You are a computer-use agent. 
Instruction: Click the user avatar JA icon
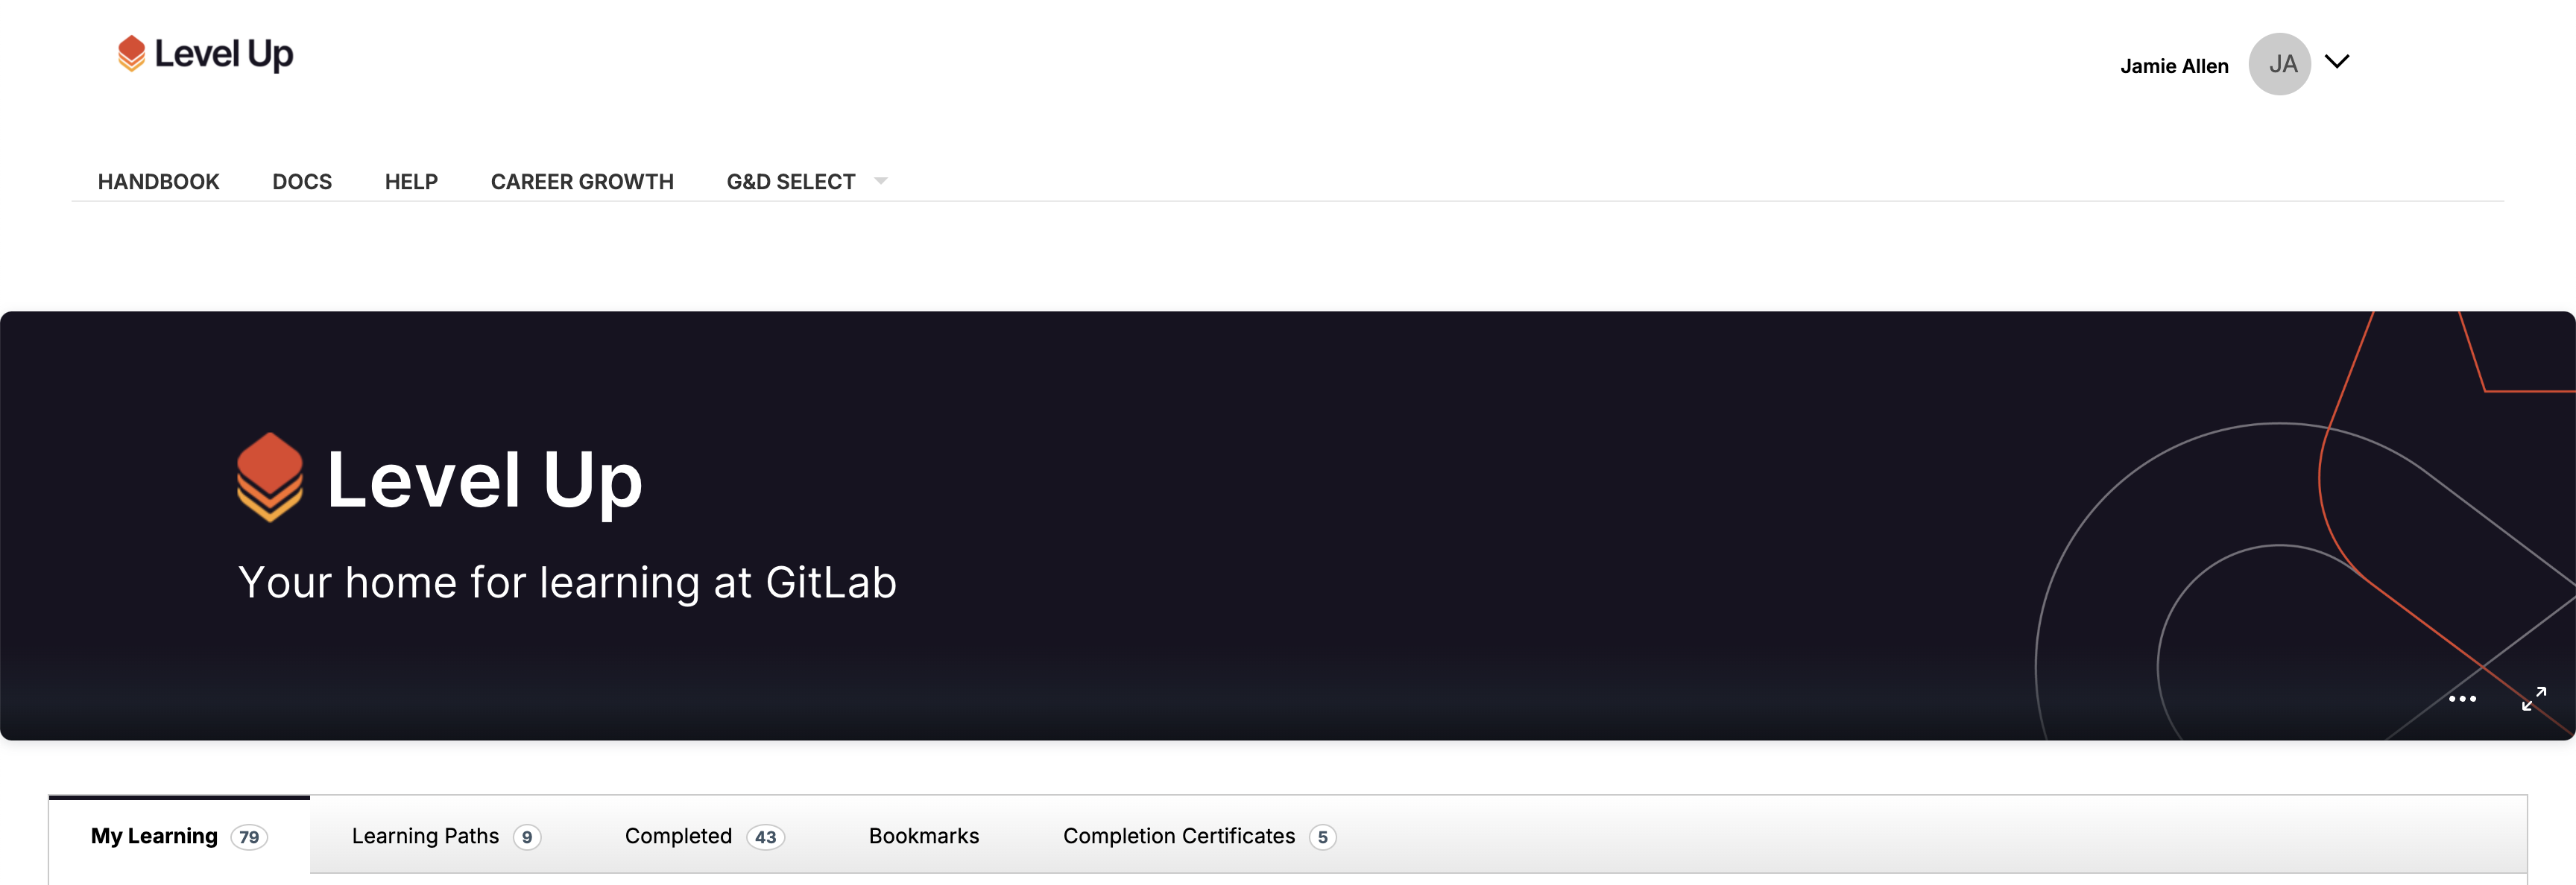click(2284, 63)
